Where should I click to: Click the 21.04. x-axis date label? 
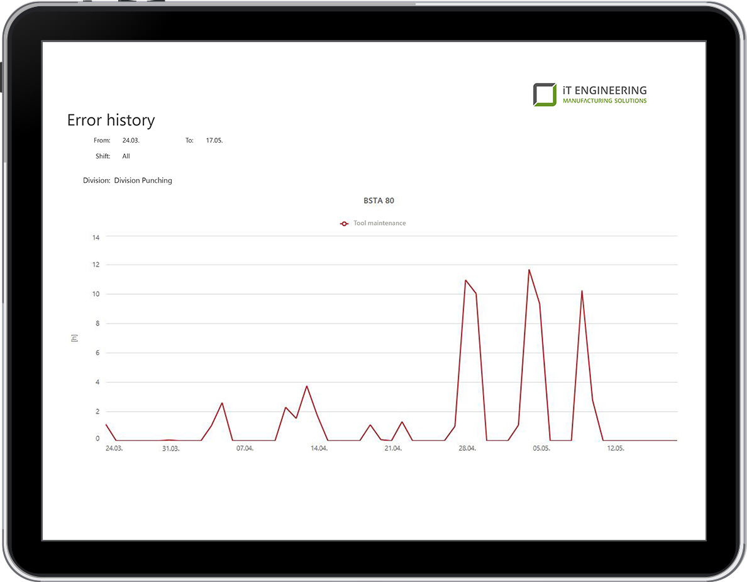pos(393,448)
